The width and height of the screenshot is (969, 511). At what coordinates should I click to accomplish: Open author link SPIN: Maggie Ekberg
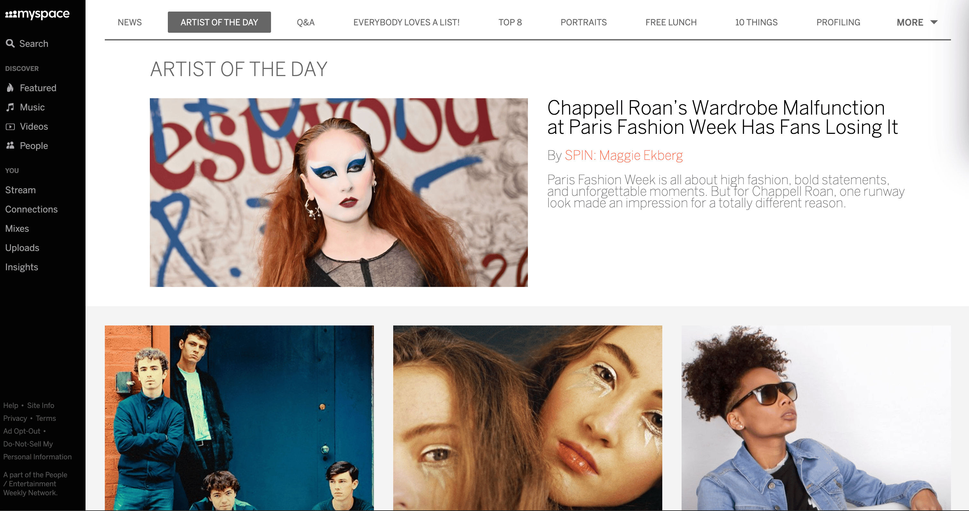(623, 155)
